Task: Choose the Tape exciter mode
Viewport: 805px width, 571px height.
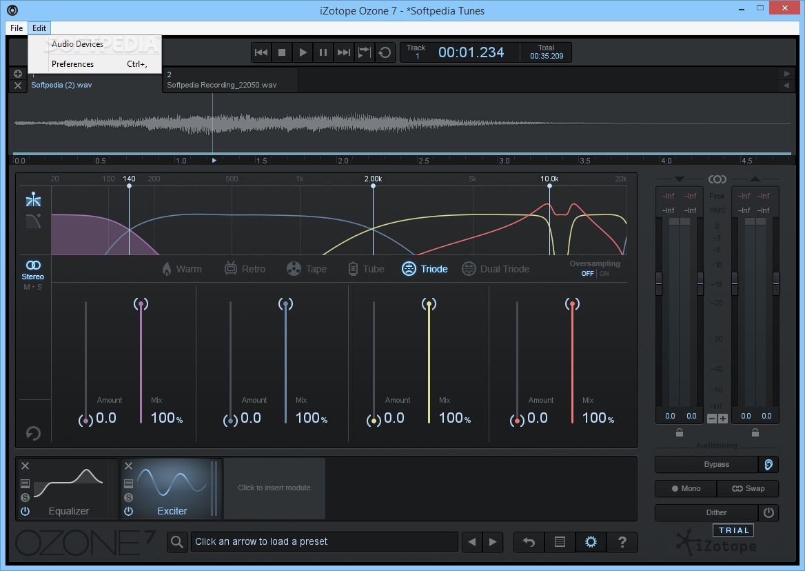Action: tap(307, 268)
